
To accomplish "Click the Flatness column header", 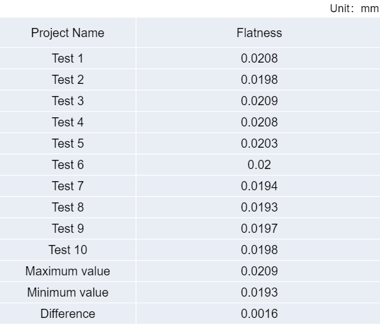I will point(259,33).
